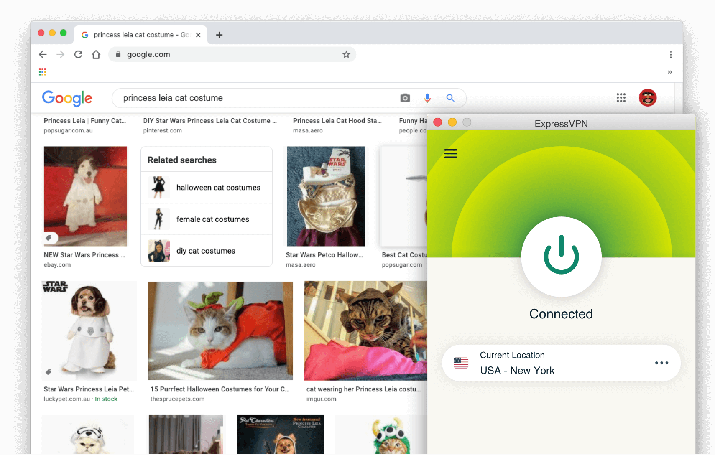Open location options via the three-dot icon

[x=662, y=363]
